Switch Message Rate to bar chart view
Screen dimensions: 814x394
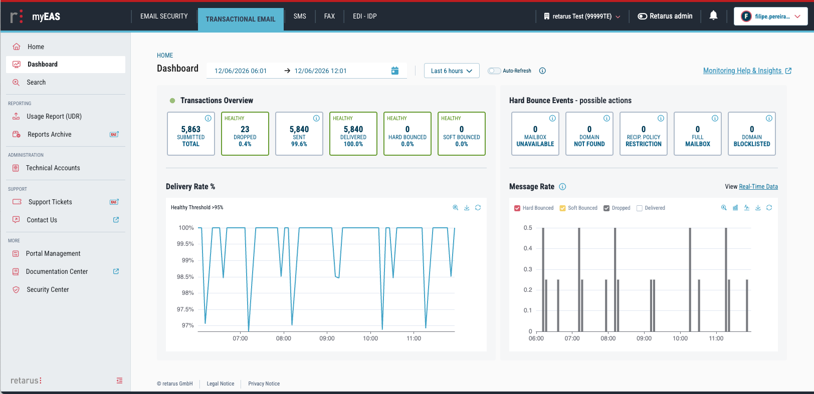[x=735, y=208]
